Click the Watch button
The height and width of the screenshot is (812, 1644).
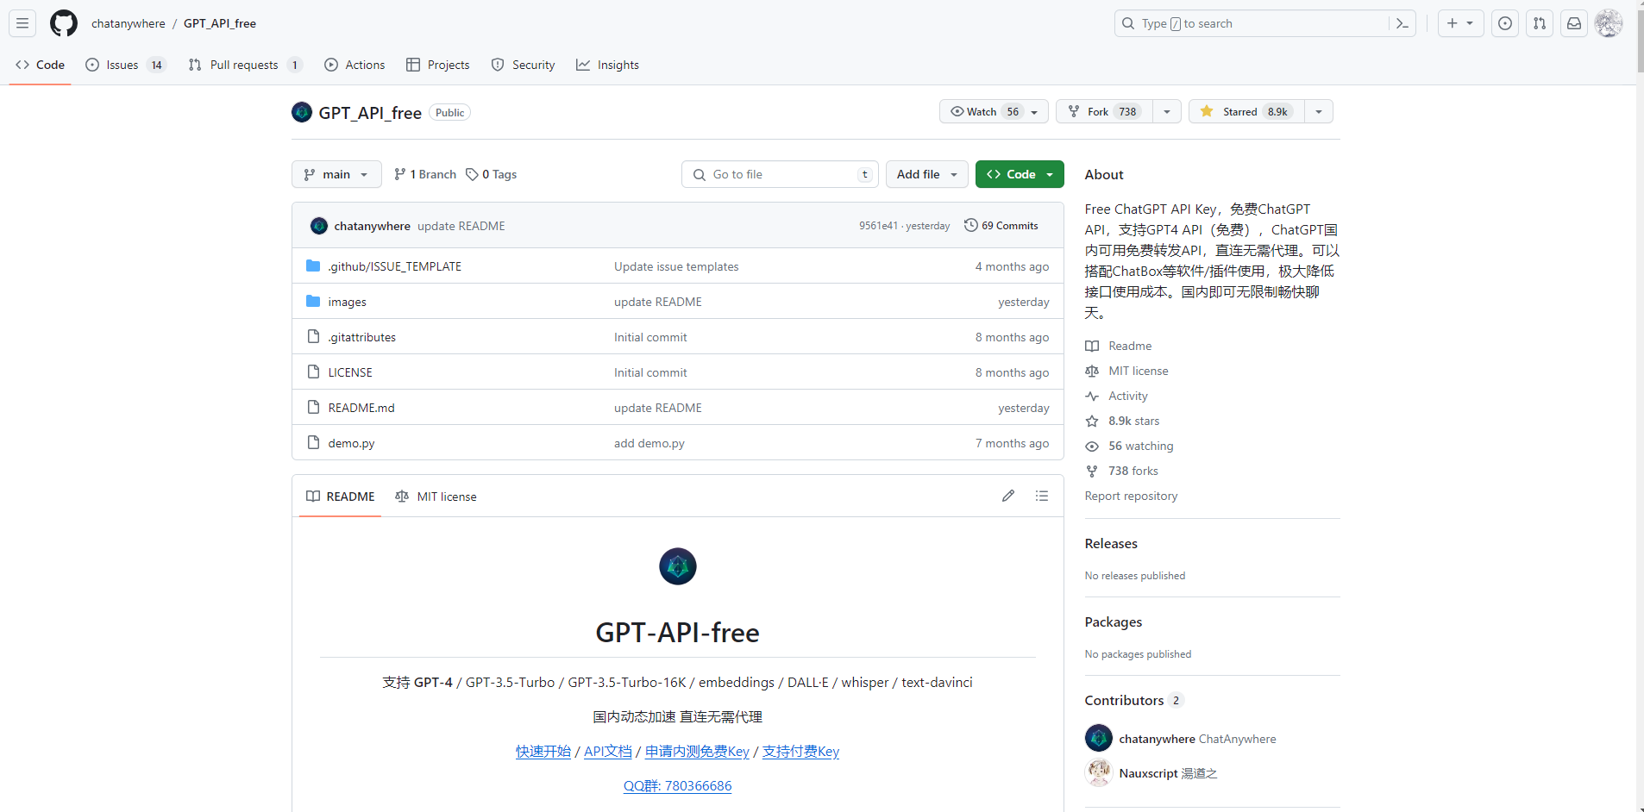click(x=994, y=111)
